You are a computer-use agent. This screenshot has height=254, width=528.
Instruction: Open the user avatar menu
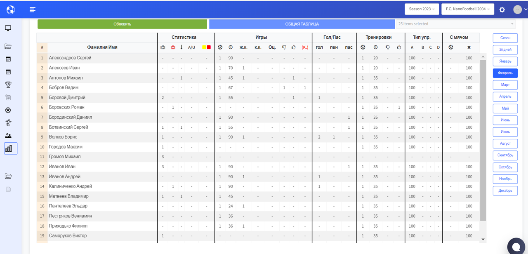click(518, 9)
